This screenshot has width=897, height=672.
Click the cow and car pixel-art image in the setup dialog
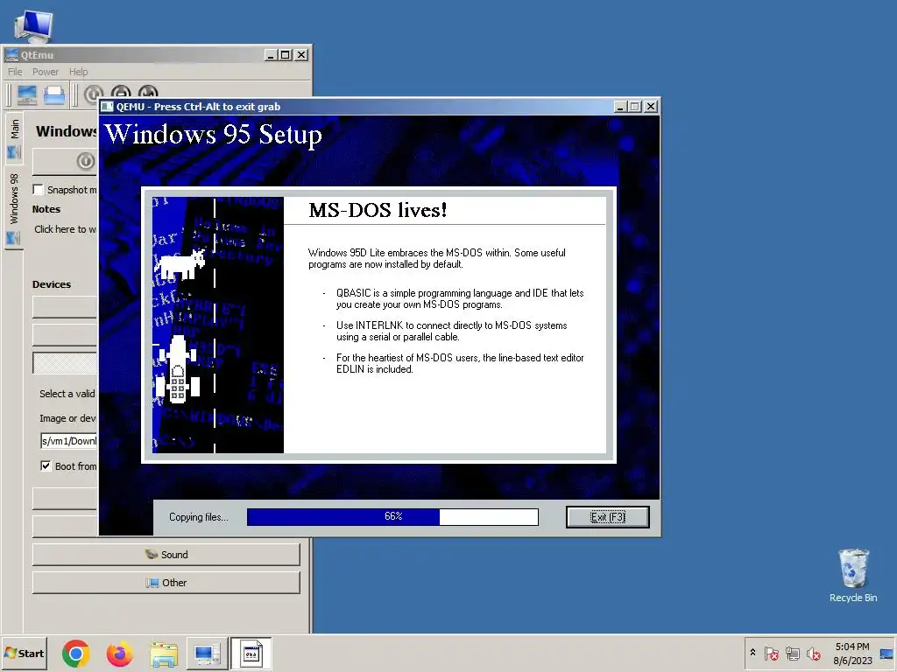click(218, 325)
